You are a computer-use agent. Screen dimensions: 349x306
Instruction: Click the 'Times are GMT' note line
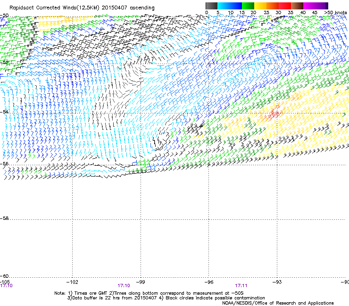[149, 293]
